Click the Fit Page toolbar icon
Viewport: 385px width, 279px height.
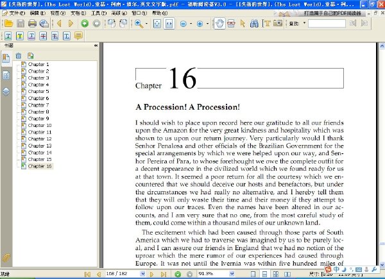pyautogui.click(x=157, y=24)
